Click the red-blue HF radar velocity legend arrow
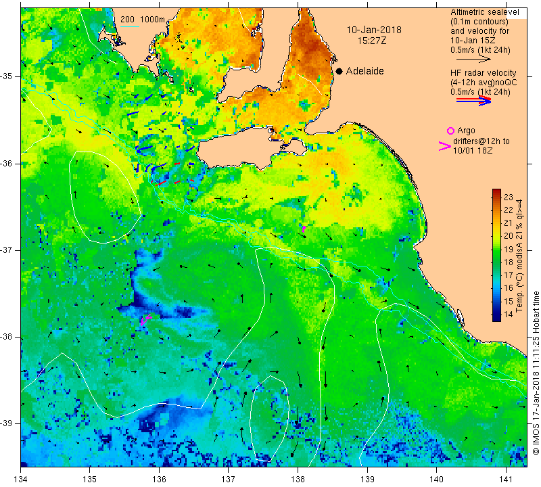541x487 pixels. [x=473, y=100]
